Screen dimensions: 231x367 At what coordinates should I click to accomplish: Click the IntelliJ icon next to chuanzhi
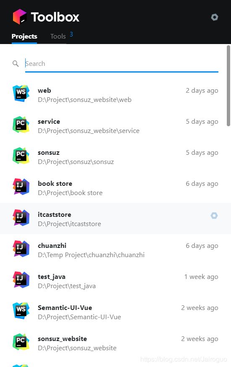[x=21, y=249]
